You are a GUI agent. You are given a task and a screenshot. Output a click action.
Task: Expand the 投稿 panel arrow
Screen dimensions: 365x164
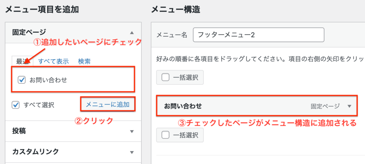[132, 131]
